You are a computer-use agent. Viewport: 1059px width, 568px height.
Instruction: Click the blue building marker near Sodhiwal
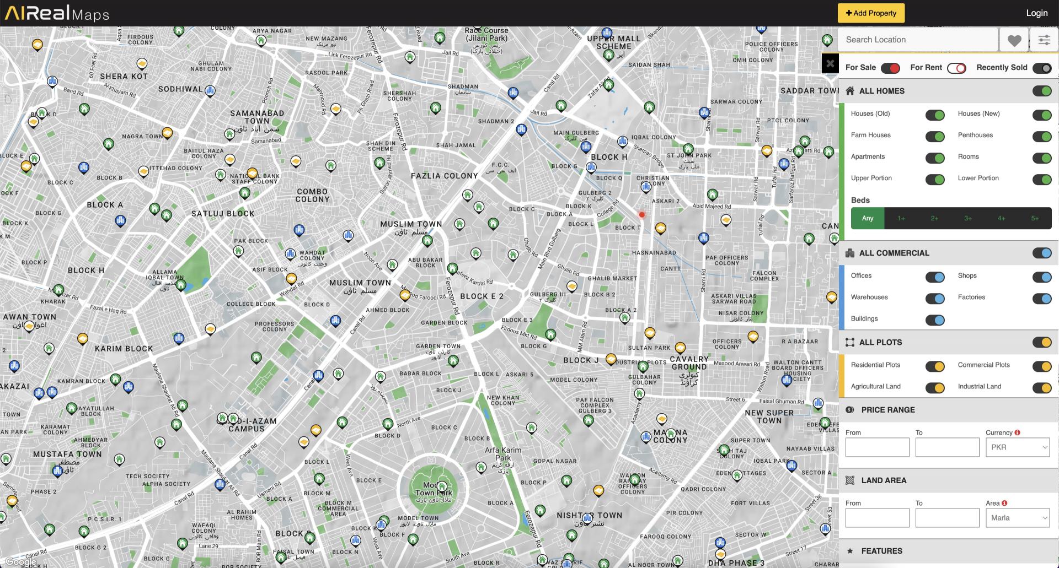210,90
